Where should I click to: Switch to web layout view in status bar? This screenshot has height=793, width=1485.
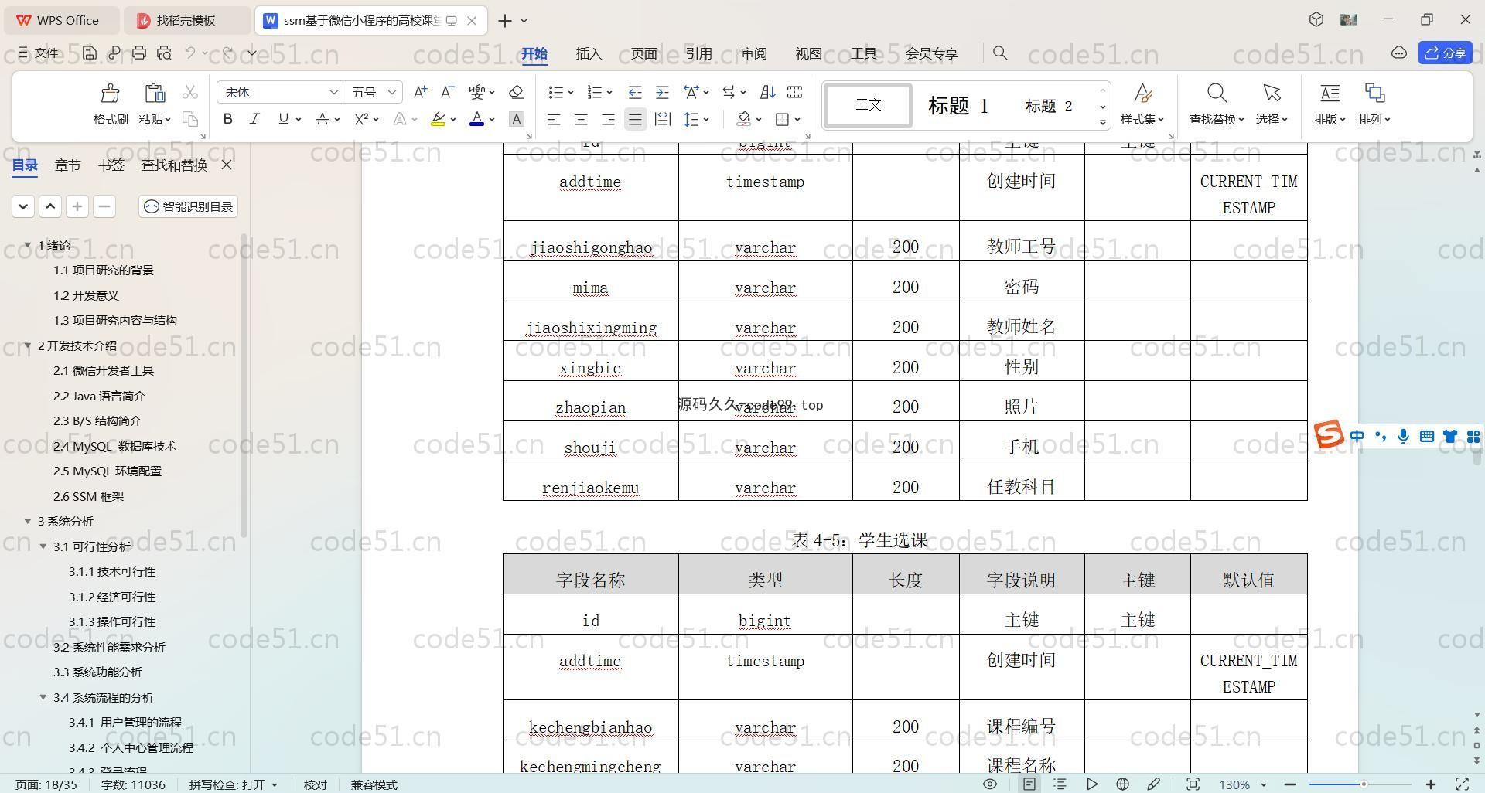1122,784
